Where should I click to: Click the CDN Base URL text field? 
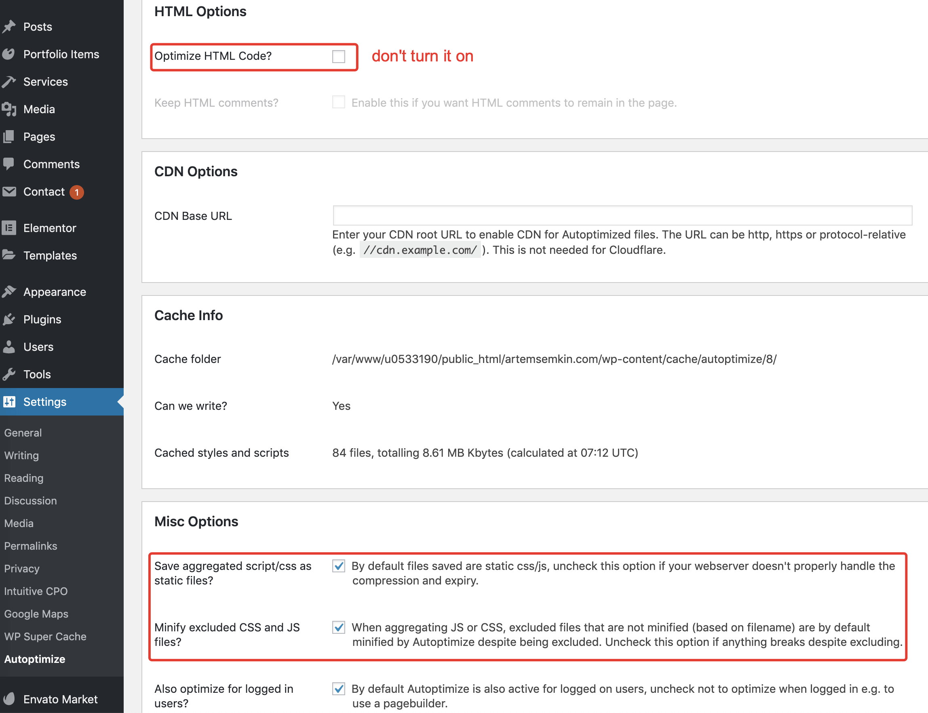click(622, 215)
